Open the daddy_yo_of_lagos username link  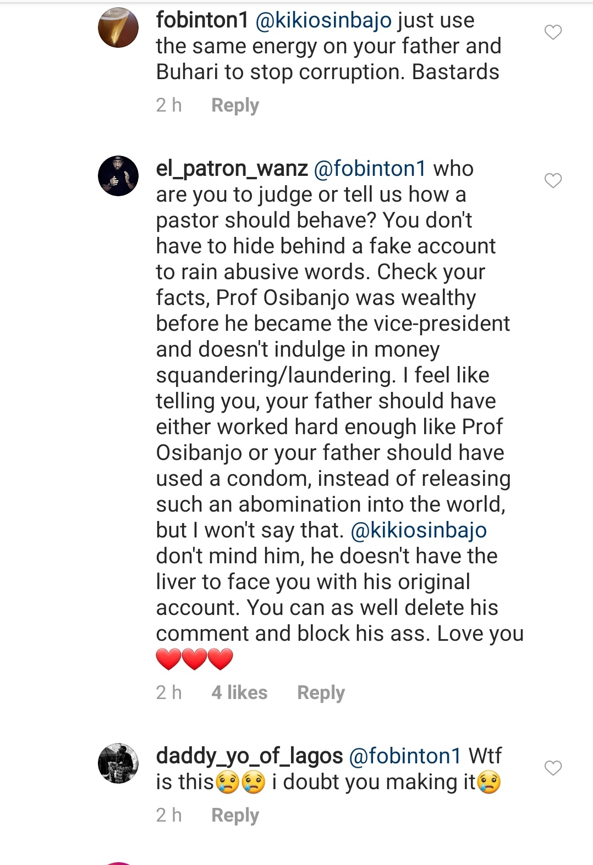[249, 756]
